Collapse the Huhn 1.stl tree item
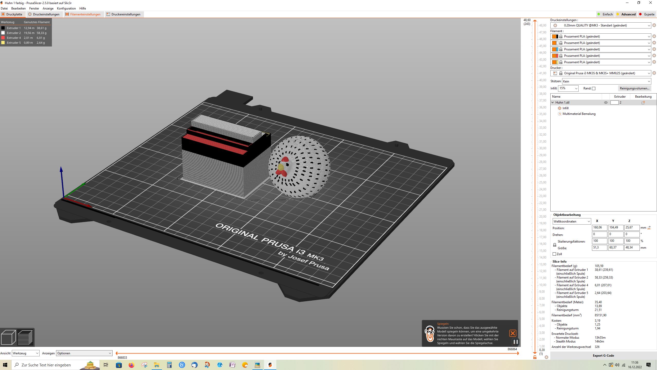657x370 pixels. (553, 103)
